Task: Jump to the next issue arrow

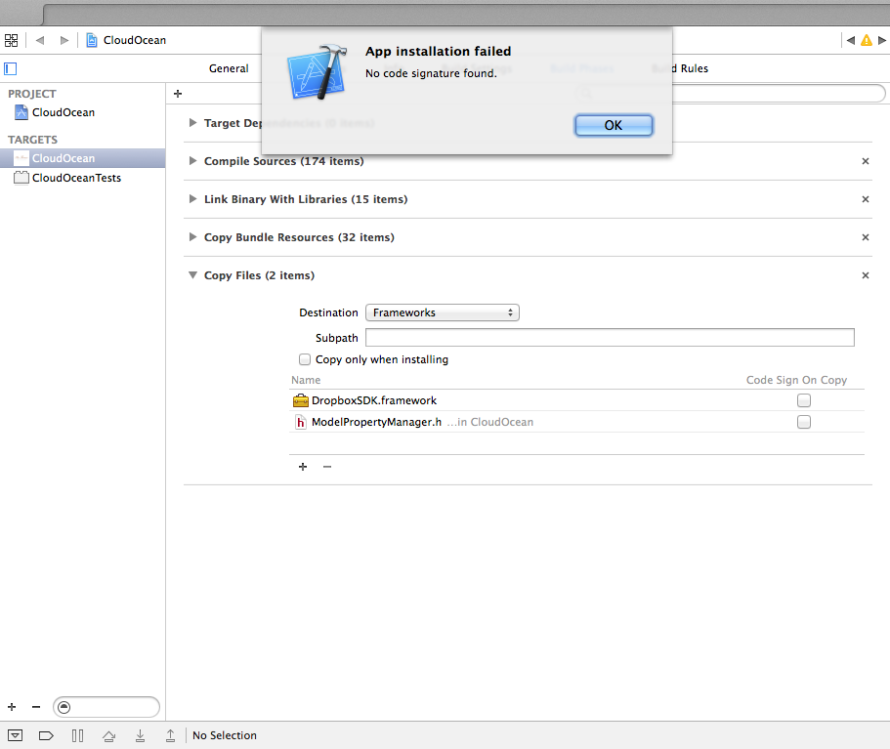Action: [x=882, y=40]
